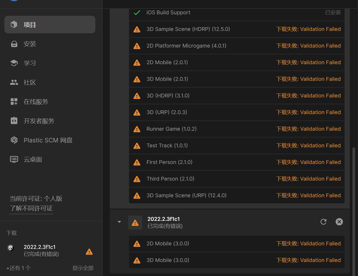Click warning icon for 3D (URP) (2.0.3)
This screenshot has width=358, height=276.
click(137, 112)
